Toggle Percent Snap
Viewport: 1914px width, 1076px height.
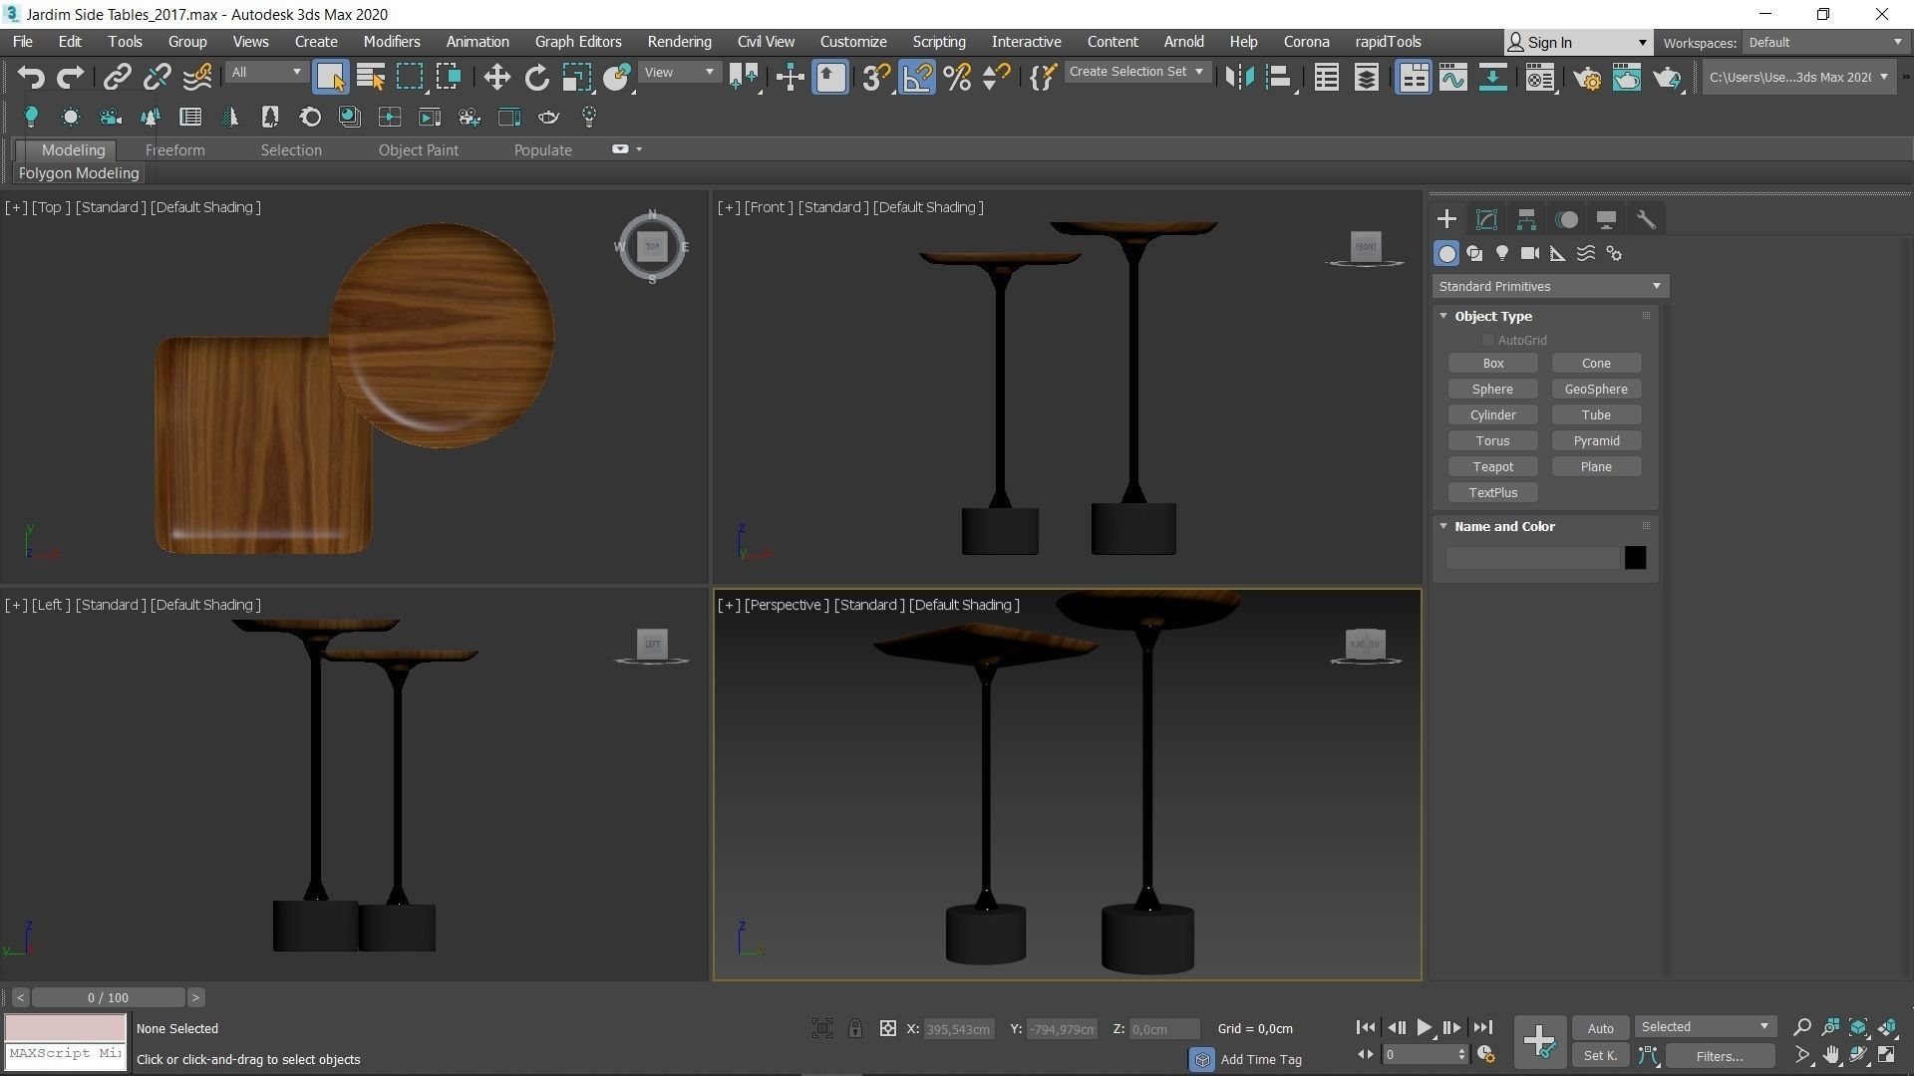[x=957, y=77]
